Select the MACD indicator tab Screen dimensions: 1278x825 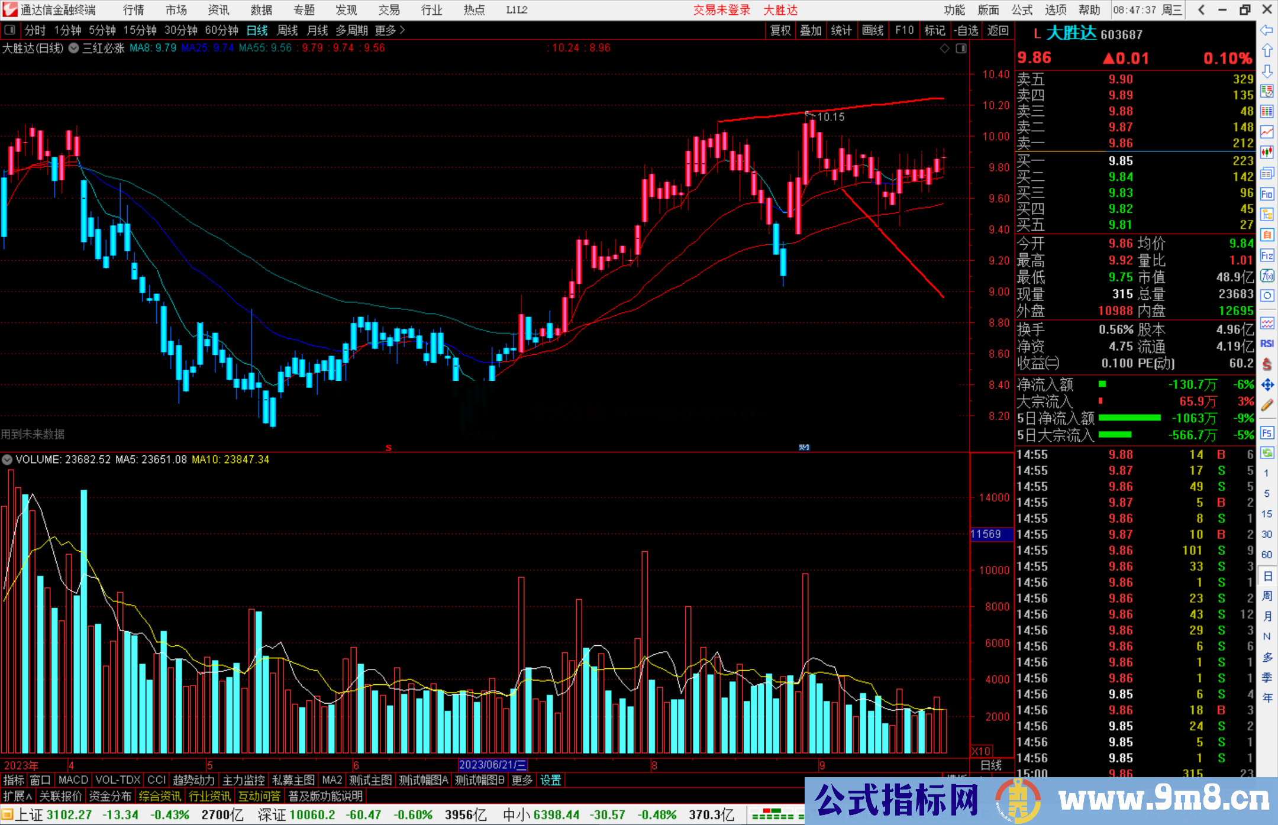pos(73,780)
